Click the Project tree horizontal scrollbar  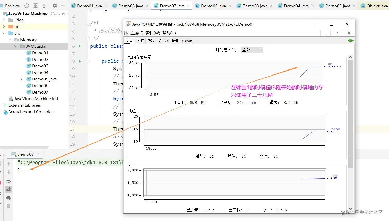coord(24,148)
